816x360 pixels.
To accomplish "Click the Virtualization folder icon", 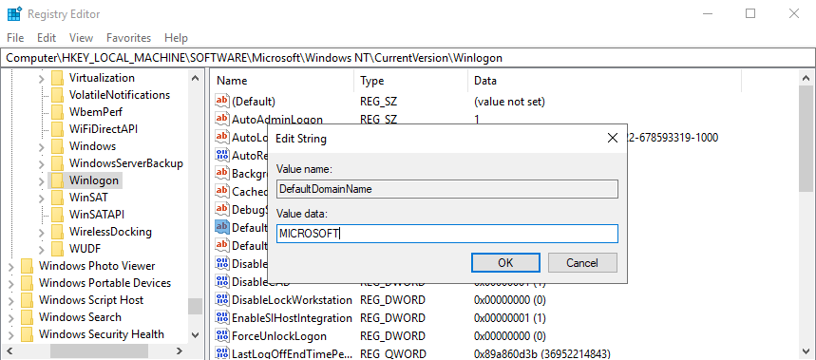I will click(x=57, y=78).
